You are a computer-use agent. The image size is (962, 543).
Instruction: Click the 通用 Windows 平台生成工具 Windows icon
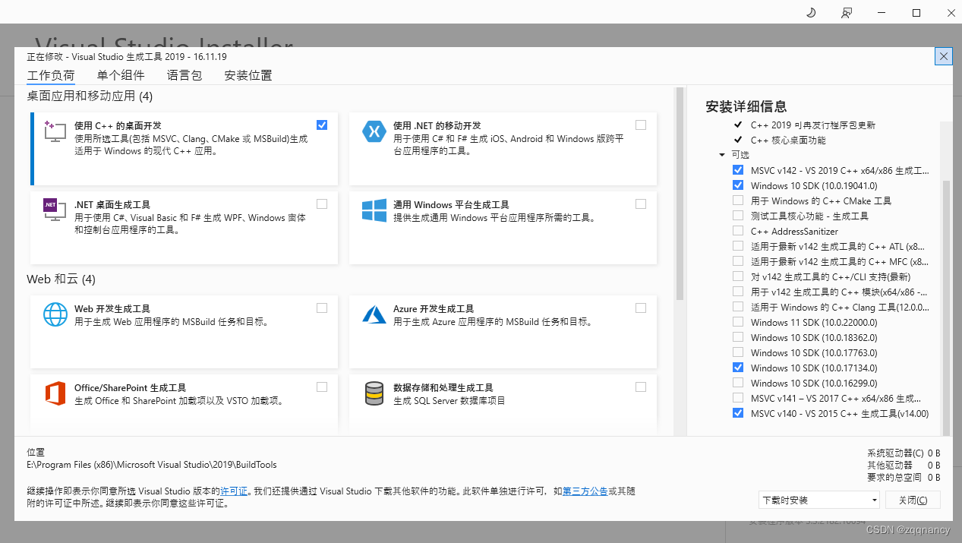pos(374,211)
